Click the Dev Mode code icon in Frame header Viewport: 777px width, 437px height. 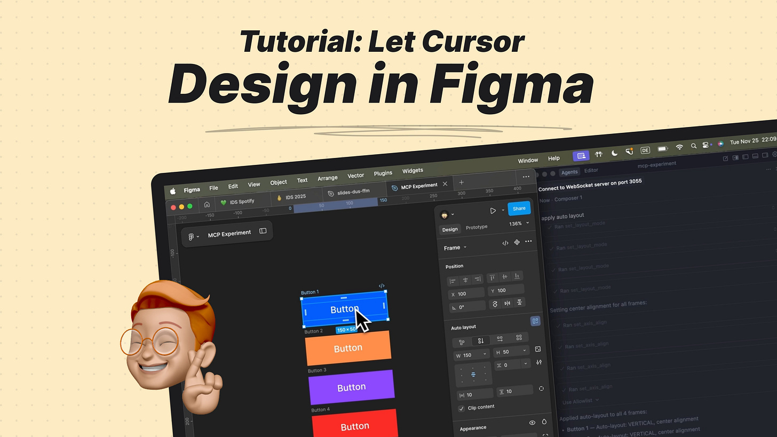point(505,243)
